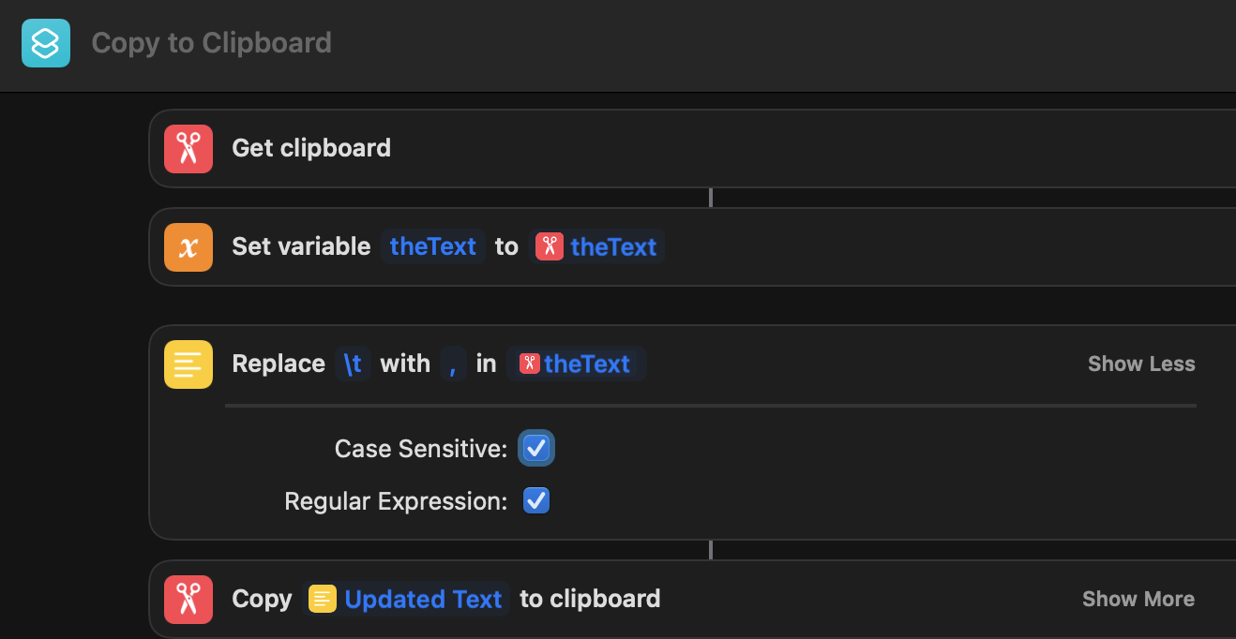Open the theText token in Replace action

[587, 364]
